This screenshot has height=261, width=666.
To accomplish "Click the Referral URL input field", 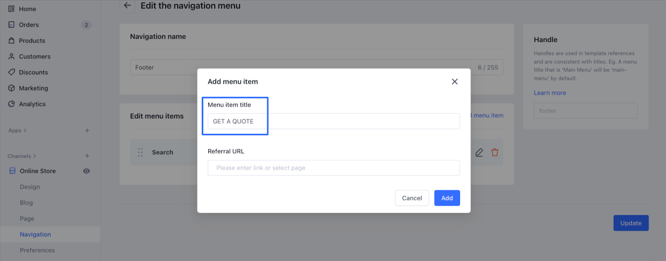I will (333, 168).
